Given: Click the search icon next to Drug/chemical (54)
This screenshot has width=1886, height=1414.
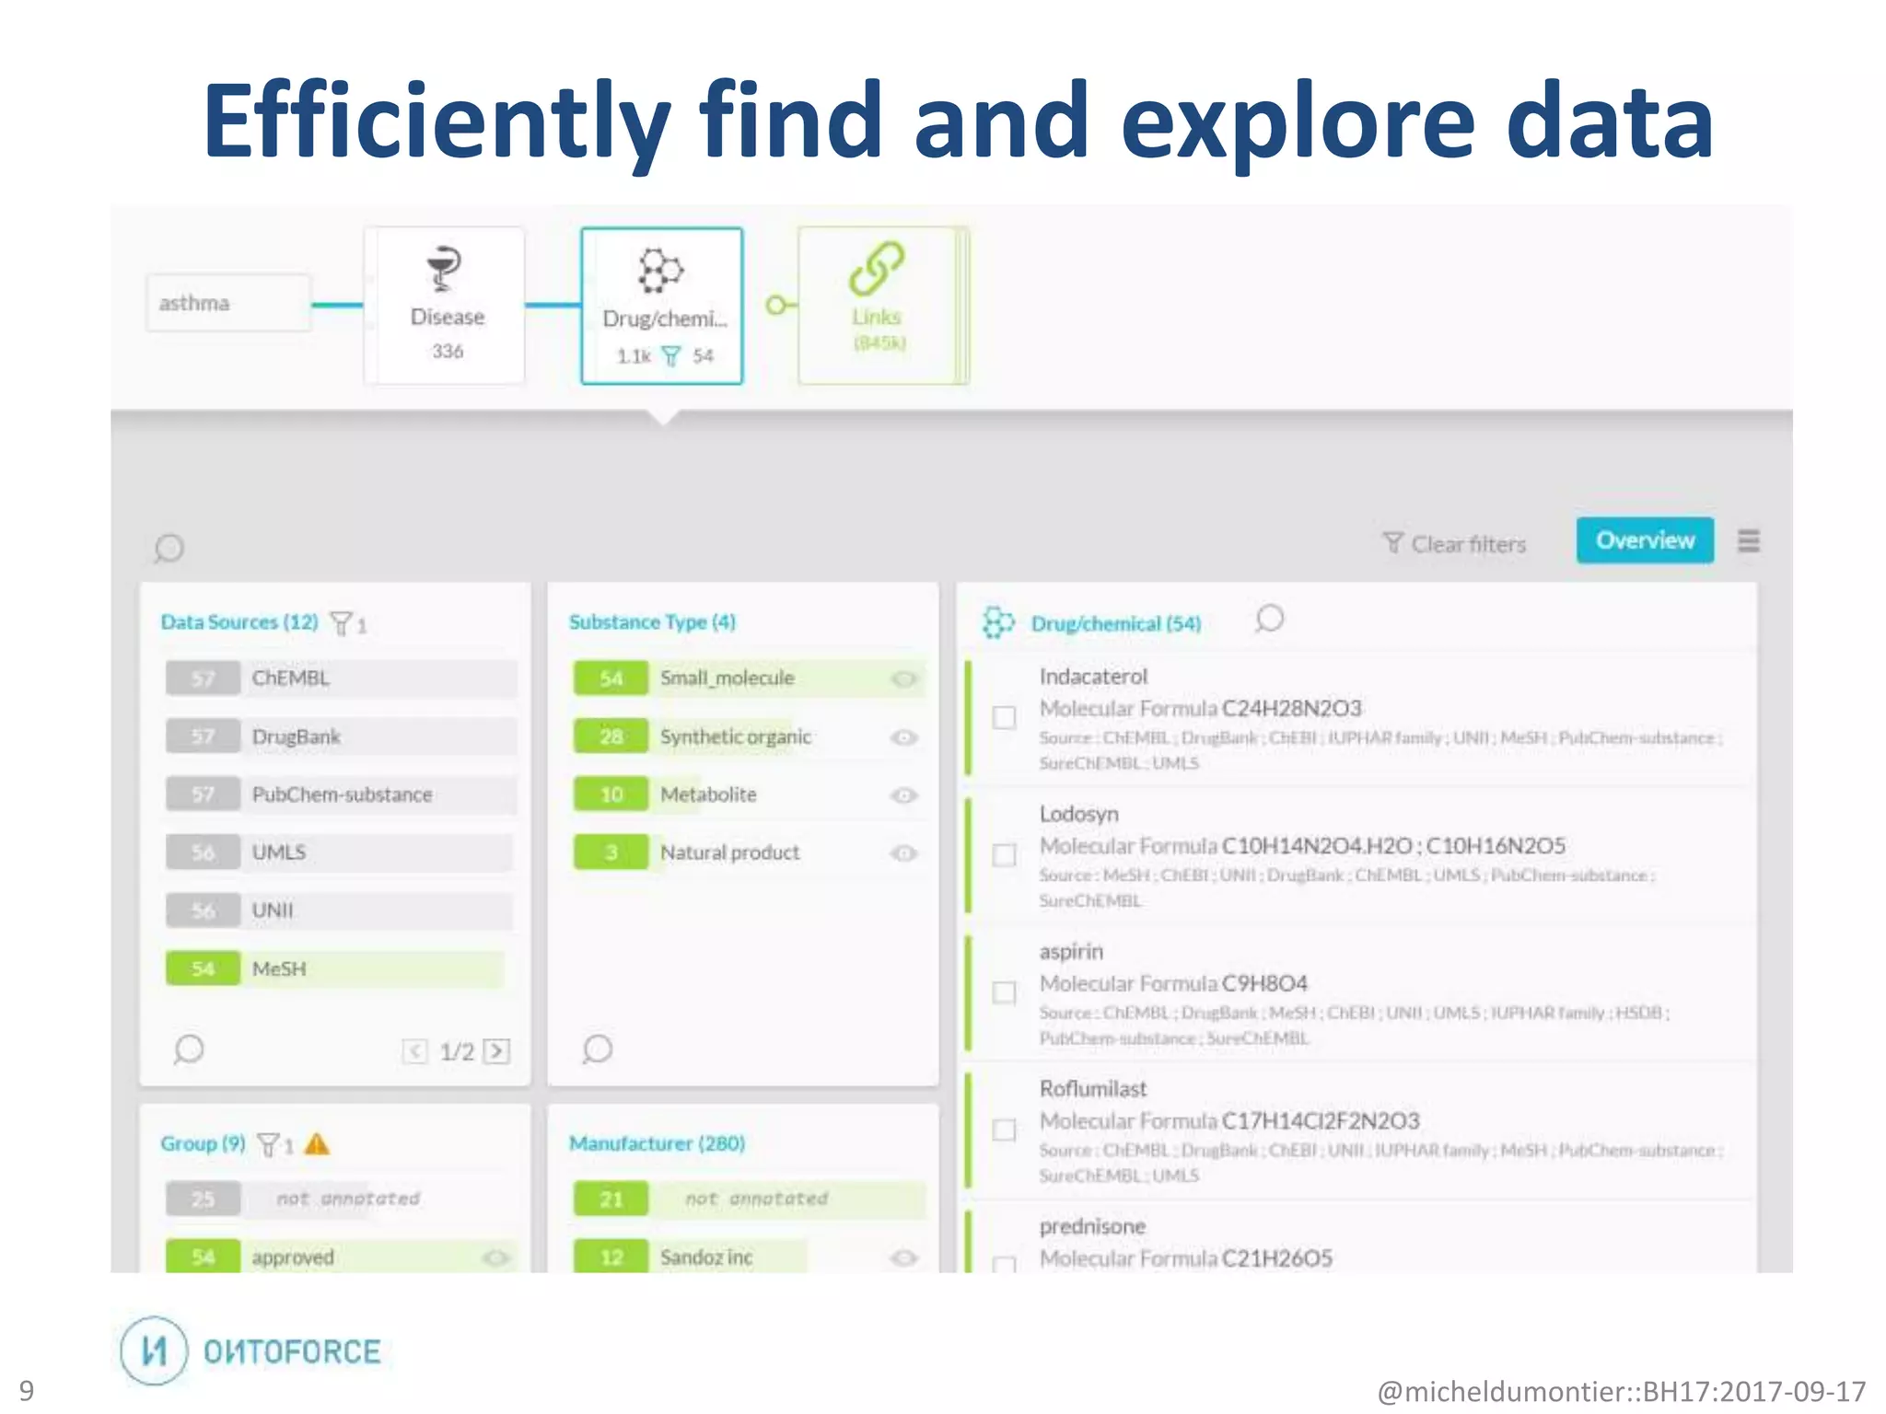Looking at the screenshot, I should (1269, 619).
